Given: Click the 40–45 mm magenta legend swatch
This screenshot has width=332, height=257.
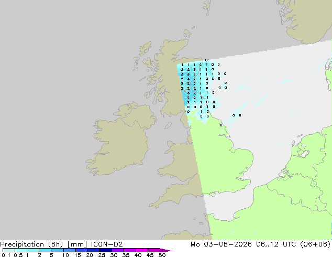Looking at the screenshot, I should 142,250.
